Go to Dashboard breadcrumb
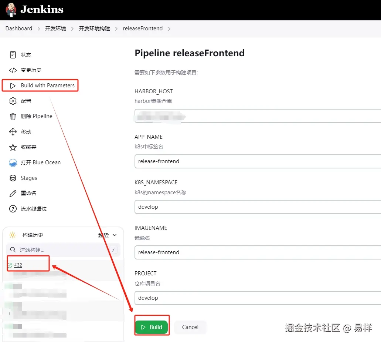This screenshot has height=342, width=381. click(19, 28)
